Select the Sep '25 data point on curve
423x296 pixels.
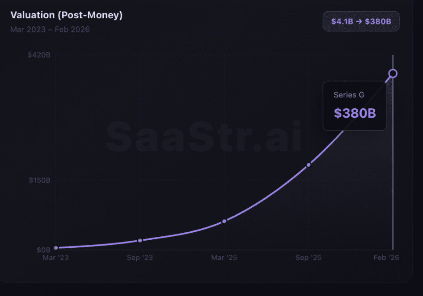click(x=309, y=165)
